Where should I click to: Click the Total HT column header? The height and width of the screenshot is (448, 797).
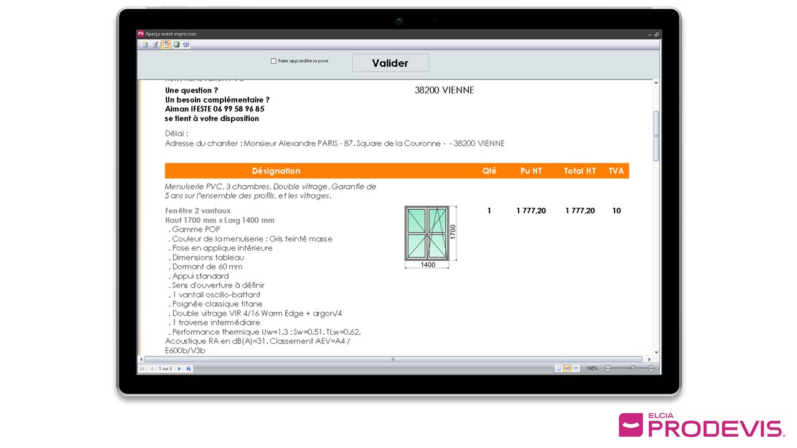[x=580, y=170]
